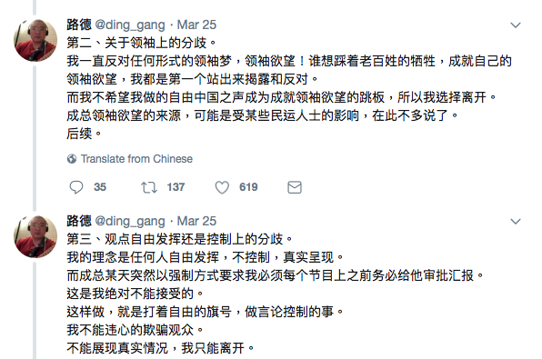Open the direct message envelope icon

tap(295, 187)
